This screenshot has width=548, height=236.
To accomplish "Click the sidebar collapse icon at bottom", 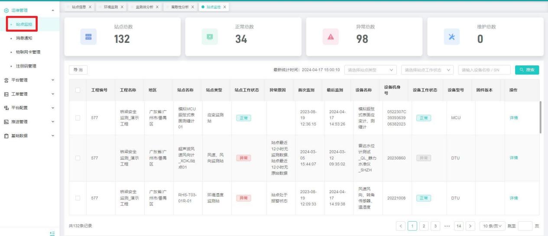I will pos(52,233).
